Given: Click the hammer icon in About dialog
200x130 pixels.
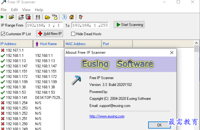Looking at the screenshot, I should point(76,80).
